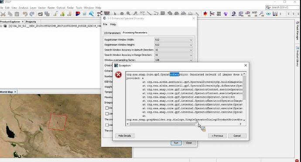This screenshot has height=162, width=301.
Task: Toggle the checkbox labeled starting with 'Do'
Action: click(x=107, y=108)
